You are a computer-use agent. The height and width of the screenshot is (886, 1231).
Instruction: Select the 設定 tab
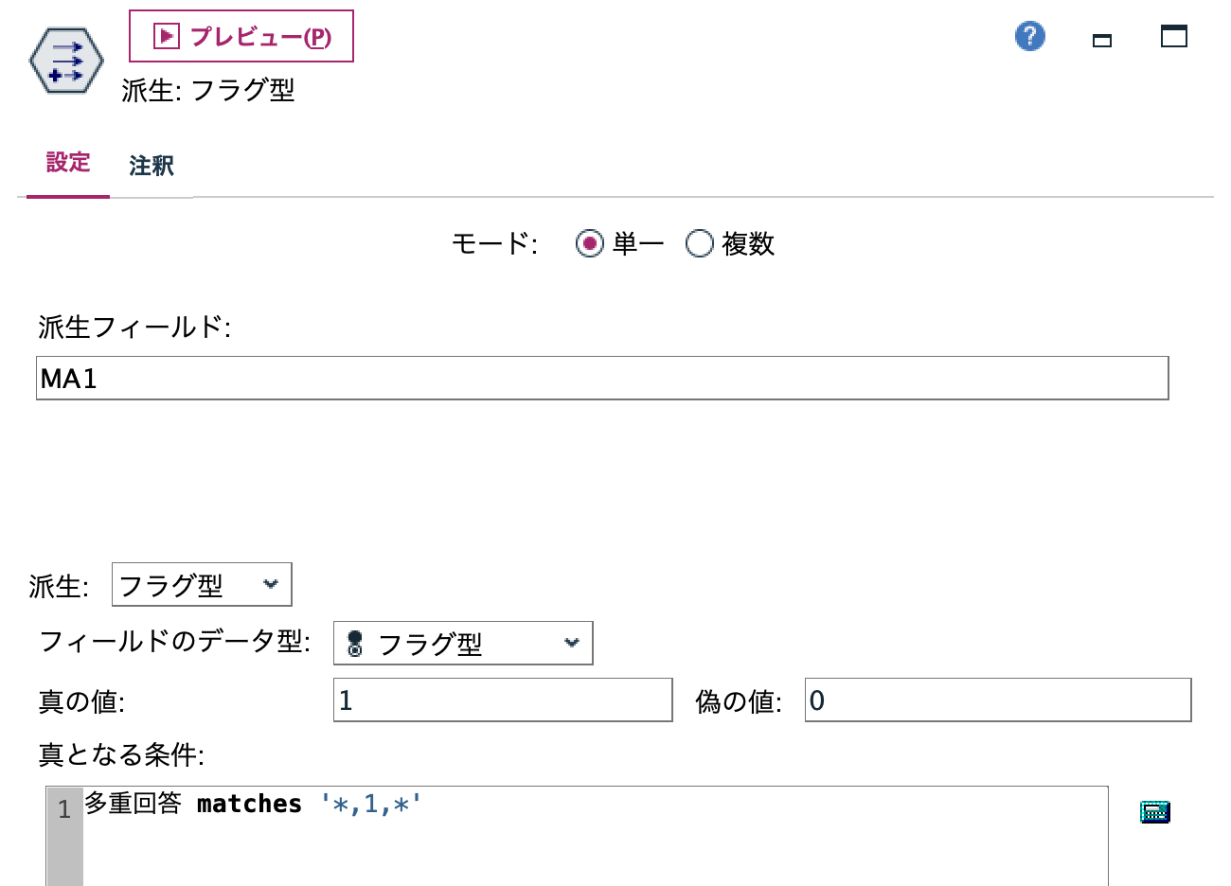[x=67, y=163]
